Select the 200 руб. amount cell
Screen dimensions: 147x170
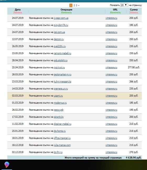(x=134, y=117)
